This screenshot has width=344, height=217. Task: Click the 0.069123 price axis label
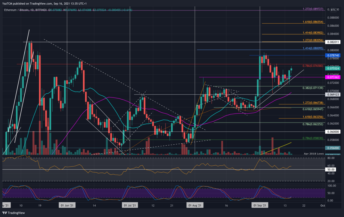[333, 95]
